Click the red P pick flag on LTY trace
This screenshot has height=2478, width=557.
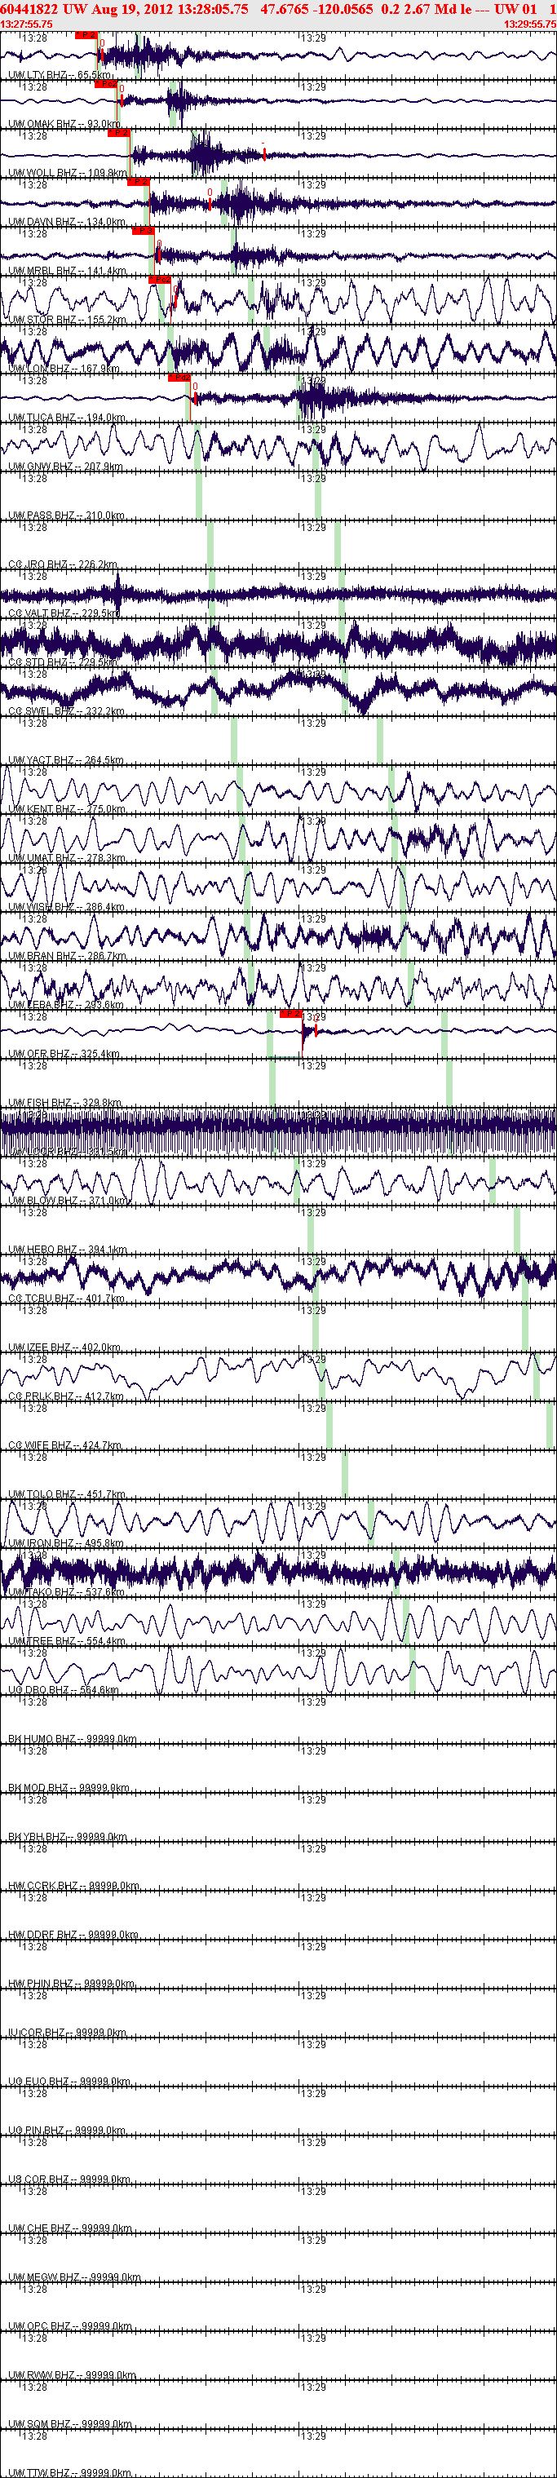click(x=86, y=34)
